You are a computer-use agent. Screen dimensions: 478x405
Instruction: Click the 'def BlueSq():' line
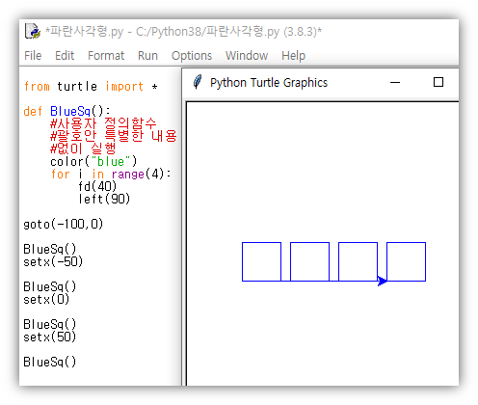coord(66,111)
